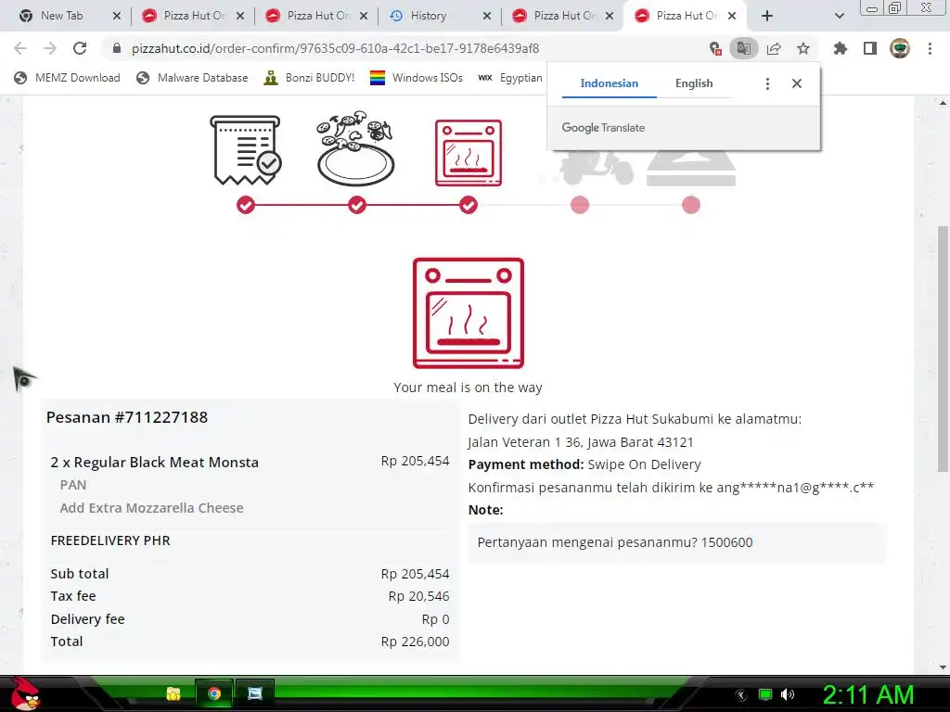Open the extensions puzzle icon
Screen dimensions: 950x712
click(841, 48)
